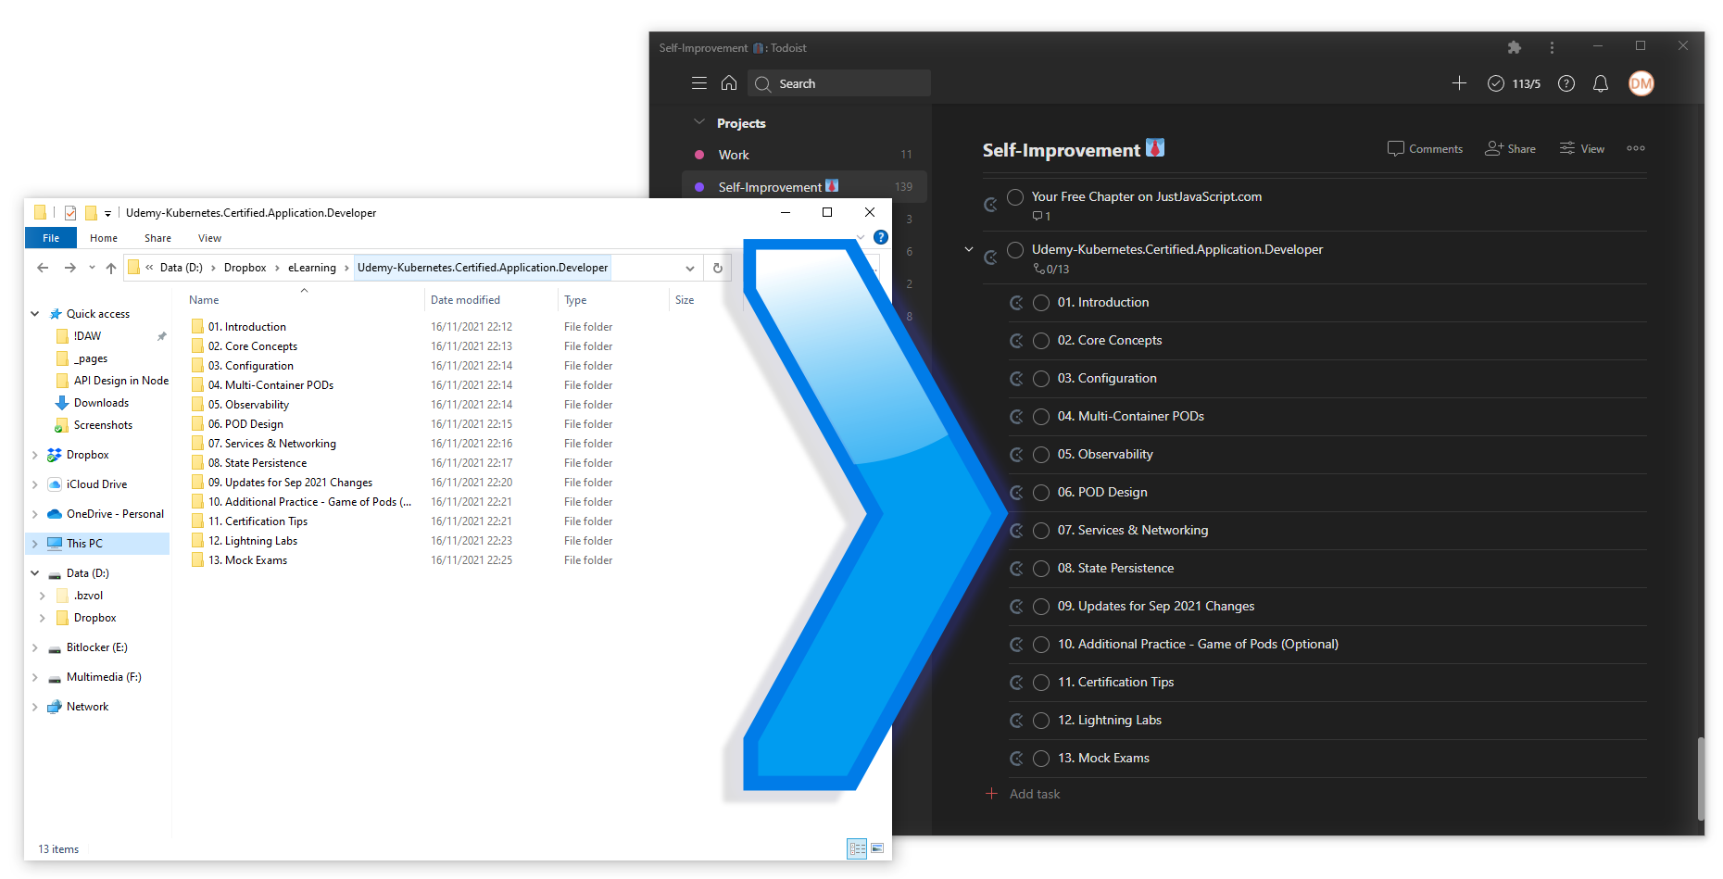
Task: Click the red color dot next to Work project
Action: click(x=699, y=154)
